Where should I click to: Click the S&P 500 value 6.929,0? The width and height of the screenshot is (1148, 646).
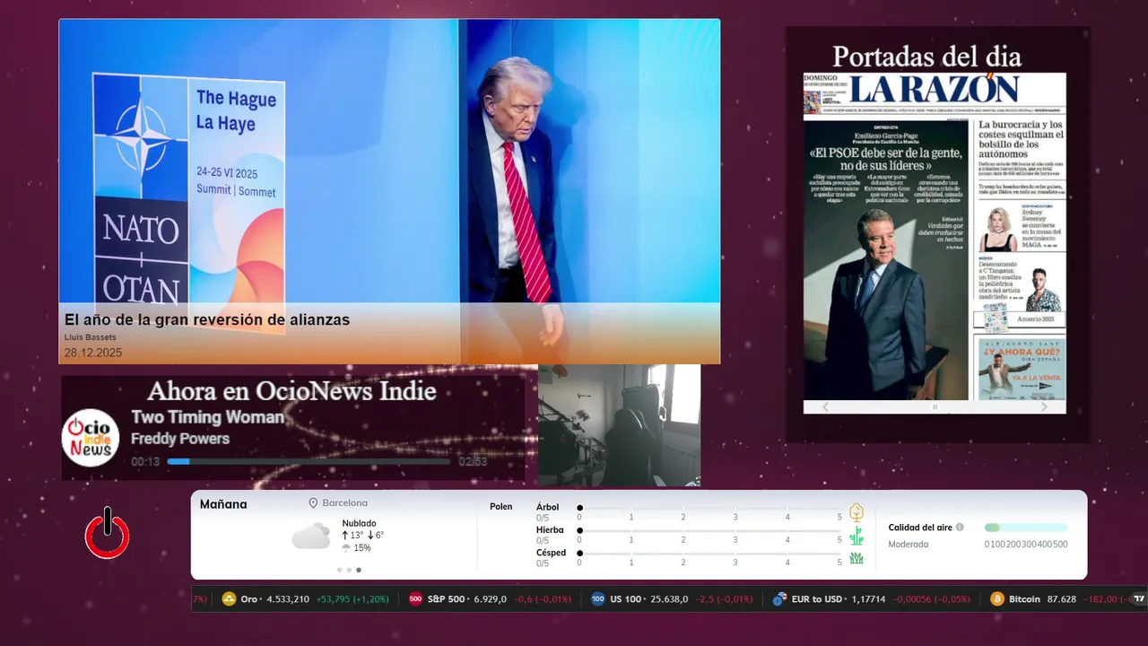pos(490,599)
